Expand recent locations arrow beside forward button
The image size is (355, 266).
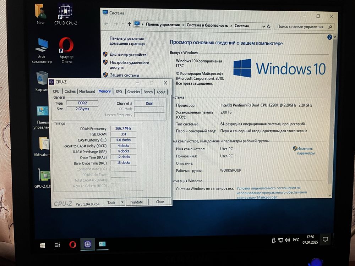123,24
